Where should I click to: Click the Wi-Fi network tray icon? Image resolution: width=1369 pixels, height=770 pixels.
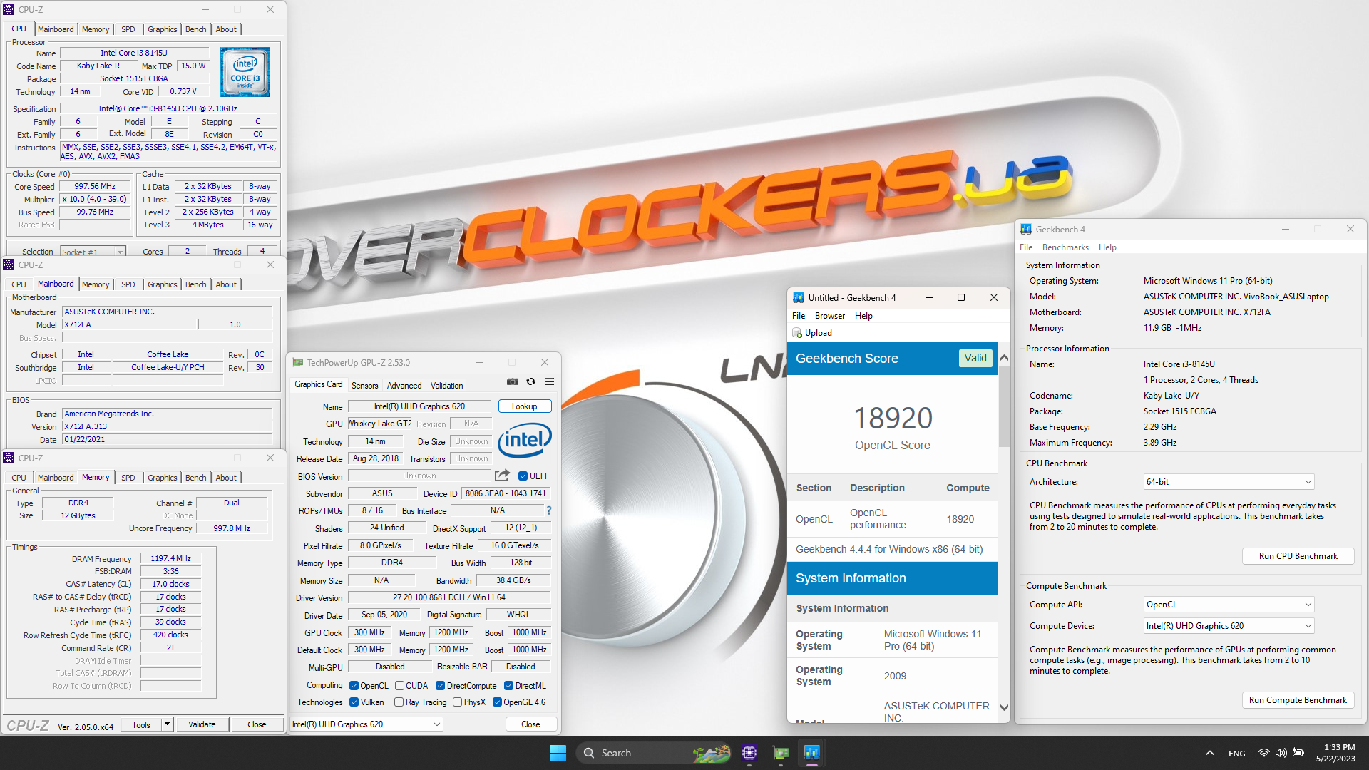pyautogui.click(x=1263, y=753)
